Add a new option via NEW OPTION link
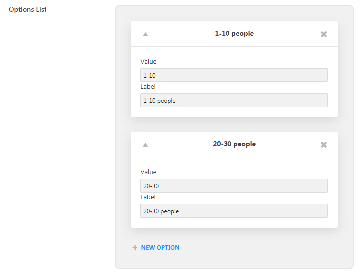 [x=160, y=248]
